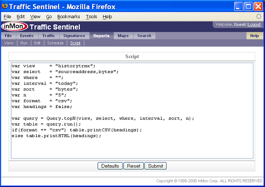Click the Help tab on the right
The height and width of the screenshot is (187, 265).
[x=255, y=36]
